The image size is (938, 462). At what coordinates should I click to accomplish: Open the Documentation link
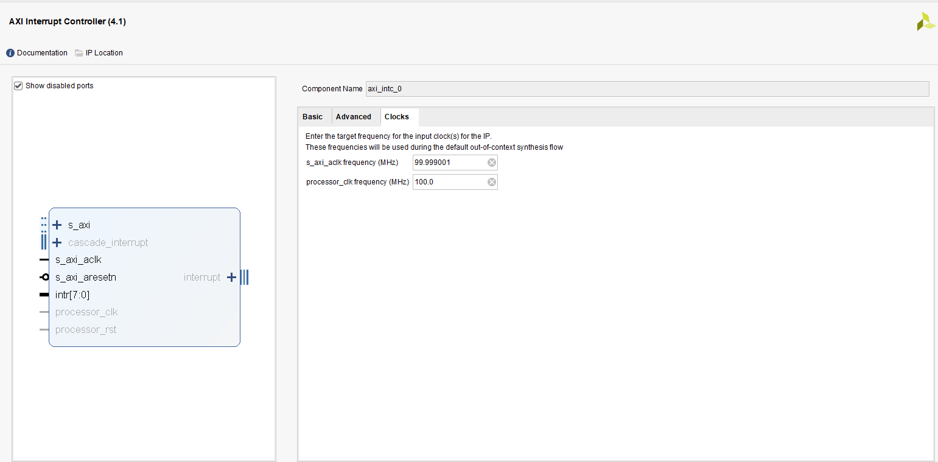tap(42, 52)
